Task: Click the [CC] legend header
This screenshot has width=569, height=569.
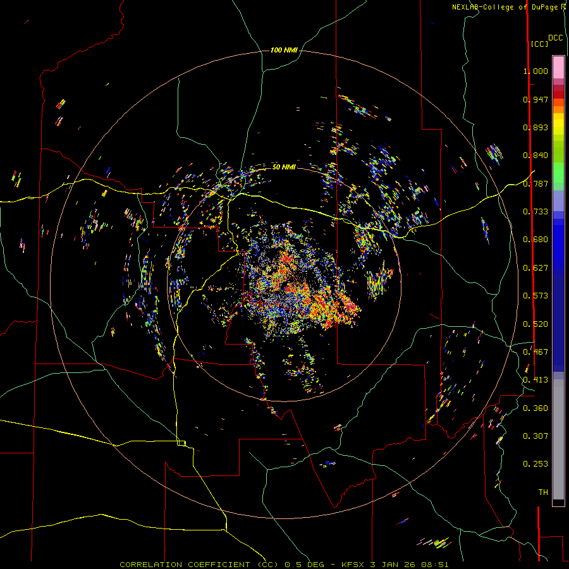Action: tap(539, 44)
